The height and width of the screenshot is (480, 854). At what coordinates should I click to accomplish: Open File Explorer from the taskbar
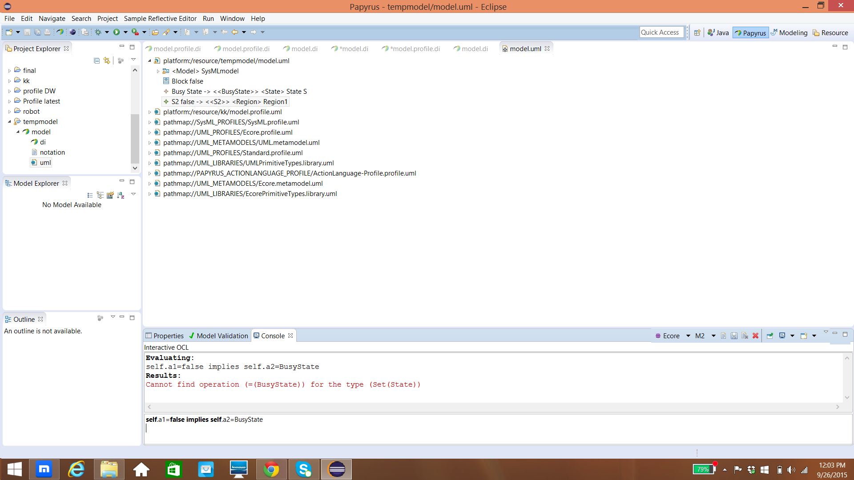109,469
